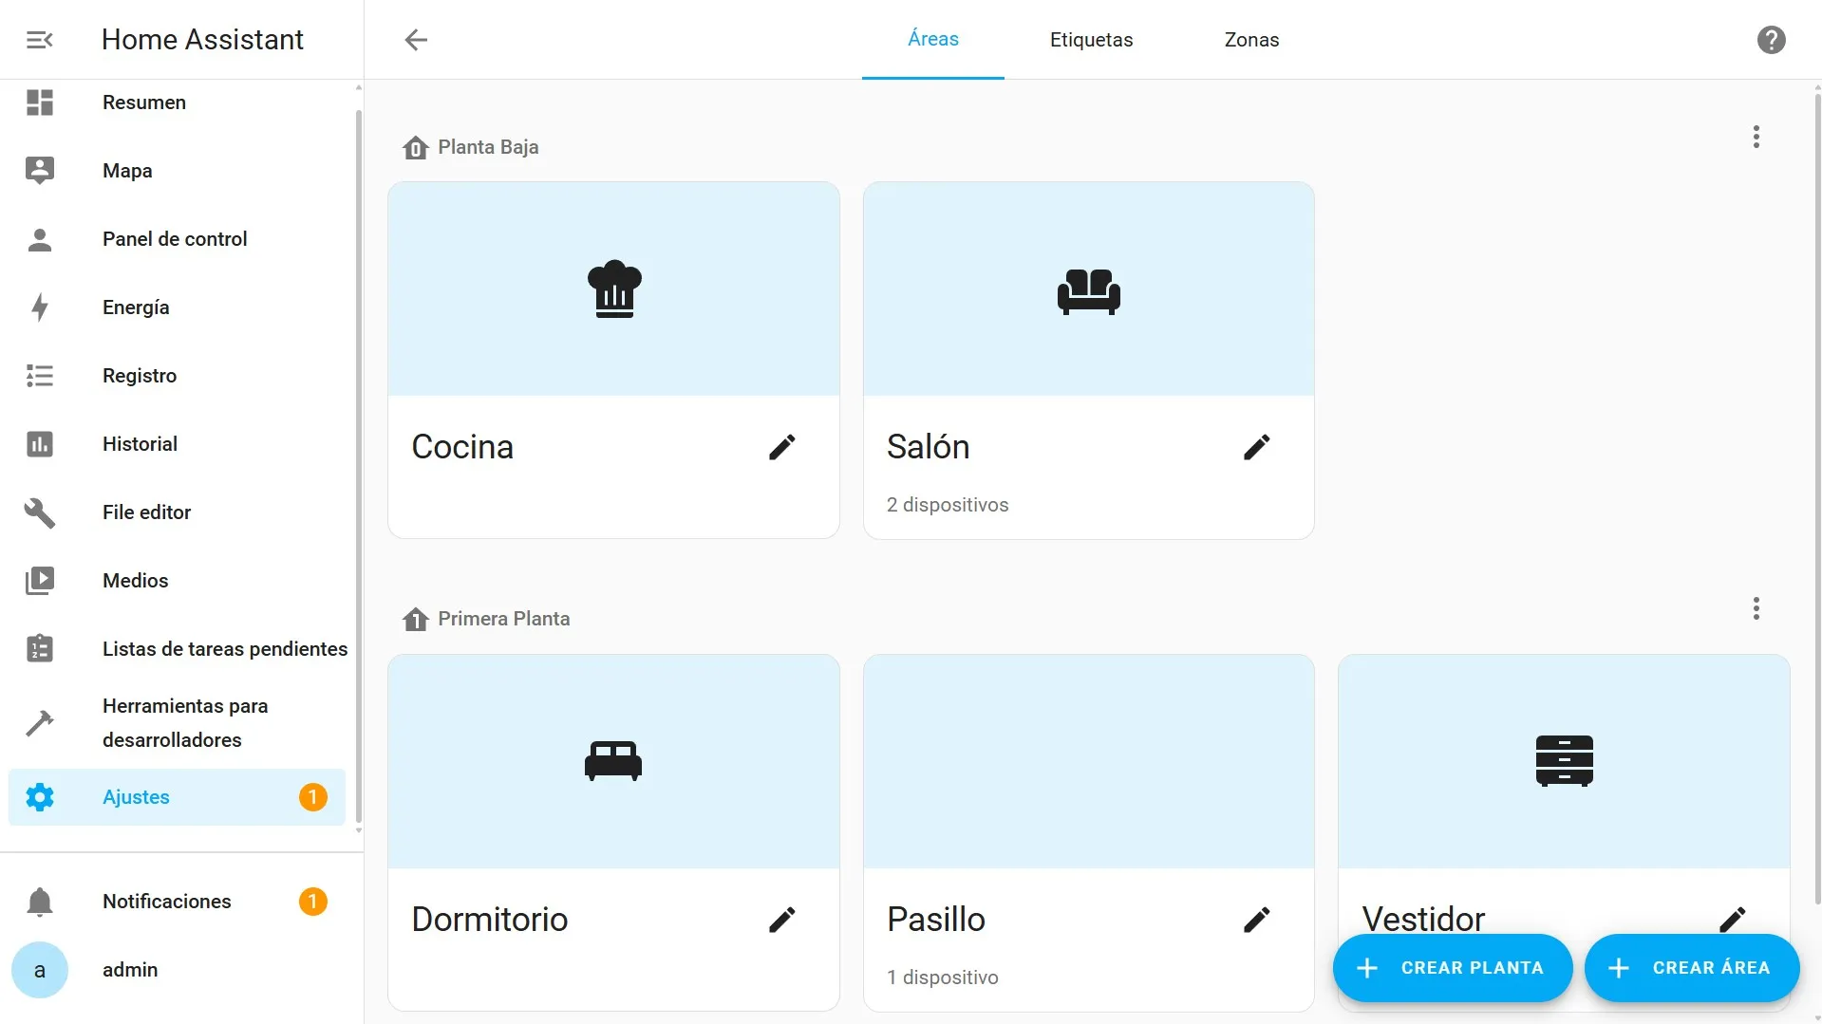Click the Home Assistant title
The height and width of the screenshot is (1024, 1822).
tap(202, 40)
